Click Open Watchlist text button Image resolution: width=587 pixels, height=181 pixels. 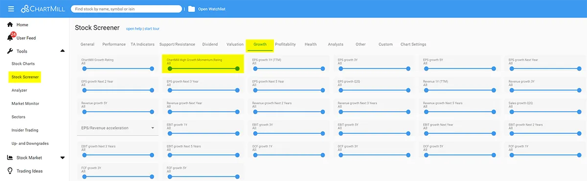coord(212,9)
